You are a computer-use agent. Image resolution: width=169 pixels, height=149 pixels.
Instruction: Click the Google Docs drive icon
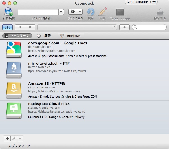tap(14, 50)
